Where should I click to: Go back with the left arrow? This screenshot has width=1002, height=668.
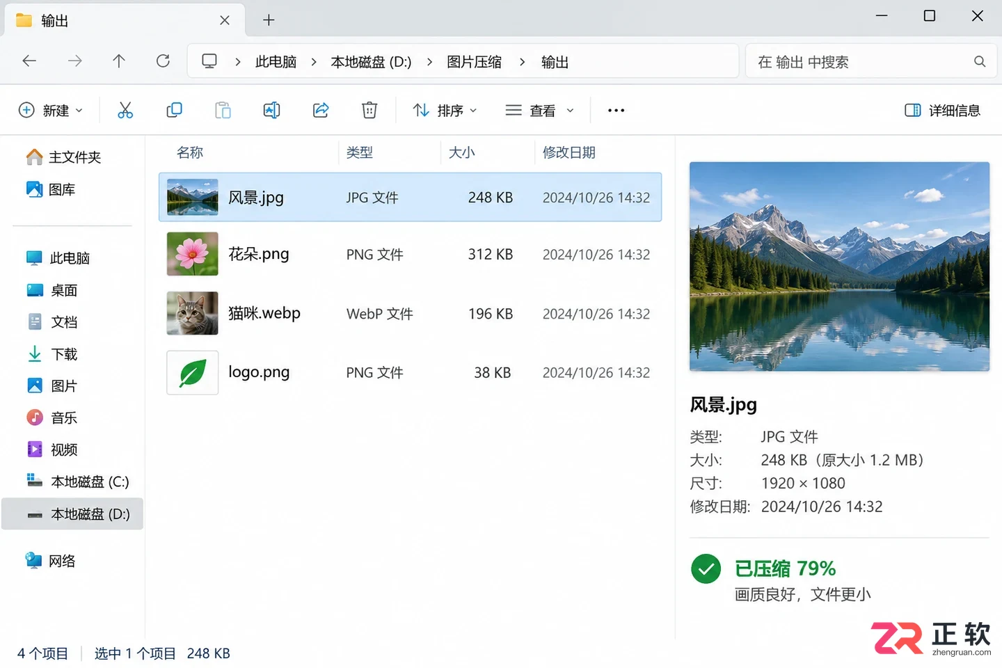(x=29, y=61)
